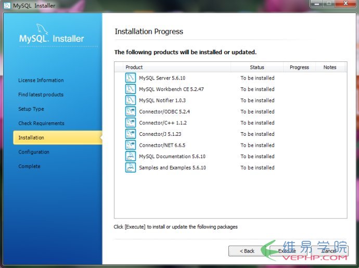This screenshot has height=268, width=359.
Task: Click the MySQL Installer title bar icon
Action: (x=7, y=6)
